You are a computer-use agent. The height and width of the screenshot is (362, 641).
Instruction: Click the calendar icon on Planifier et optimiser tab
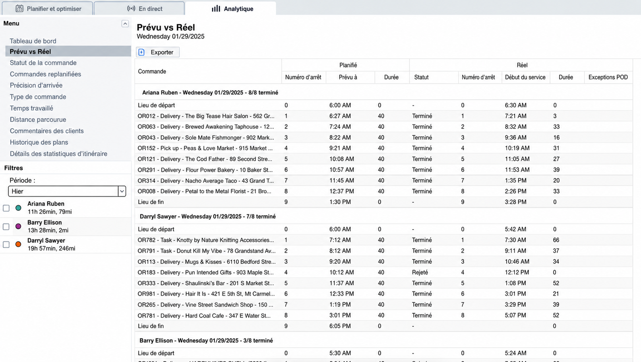tap(19, 8)
